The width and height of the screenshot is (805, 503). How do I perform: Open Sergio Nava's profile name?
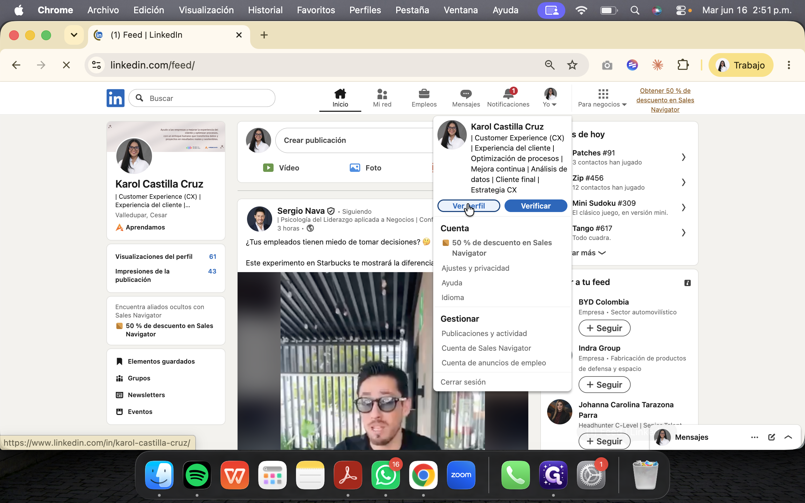point(301,211)
